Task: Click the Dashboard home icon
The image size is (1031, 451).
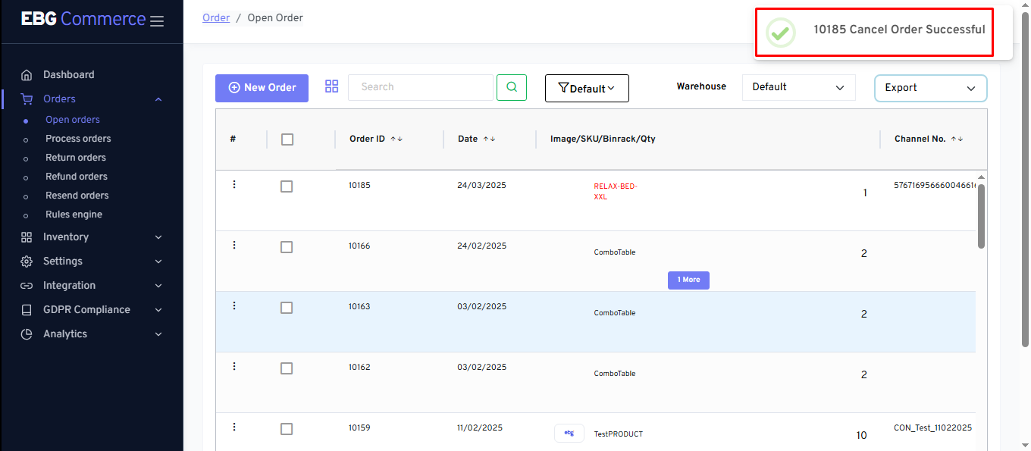Action: click(27, 75)
